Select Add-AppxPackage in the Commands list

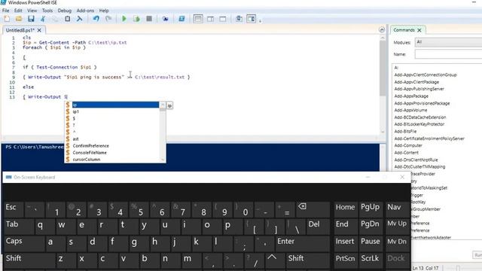pos(411,96)
